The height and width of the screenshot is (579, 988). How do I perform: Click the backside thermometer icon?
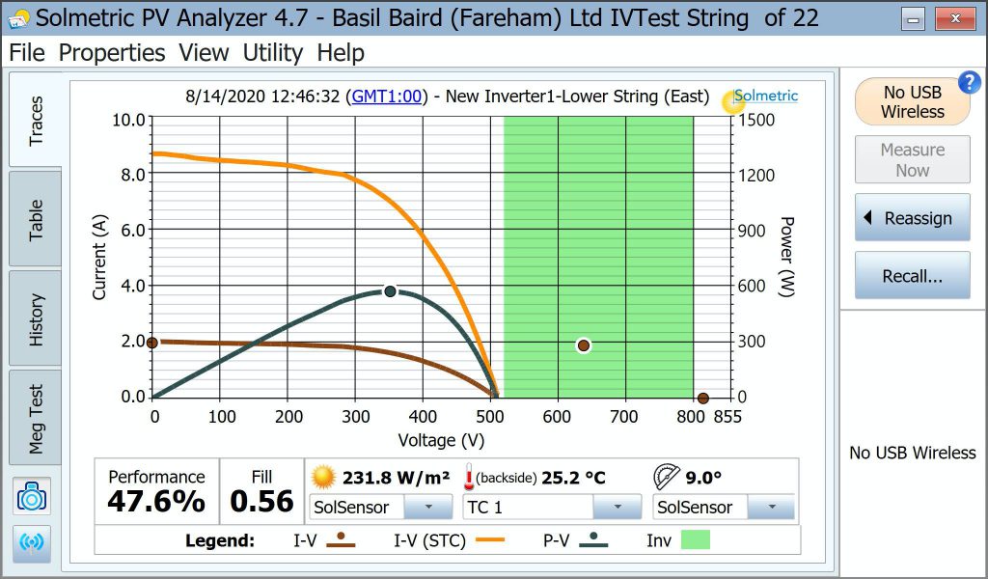click(468, 477)
